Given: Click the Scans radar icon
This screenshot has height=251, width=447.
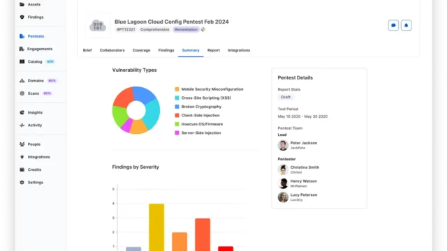Looking at the screenshot, I should tap(22, 93).
